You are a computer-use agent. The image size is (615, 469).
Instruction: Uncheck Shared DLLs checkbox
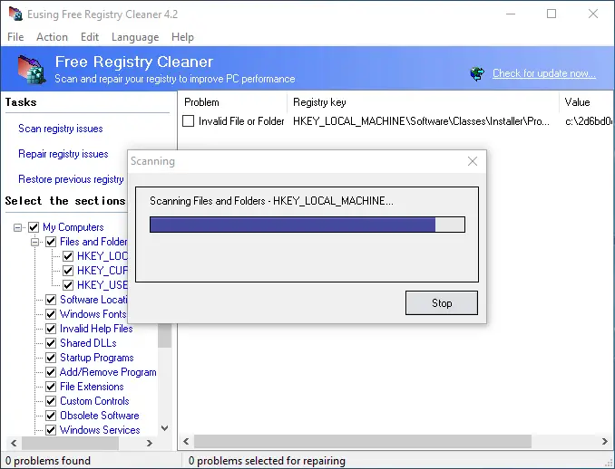pyautogui.click(x=51, y=343)
